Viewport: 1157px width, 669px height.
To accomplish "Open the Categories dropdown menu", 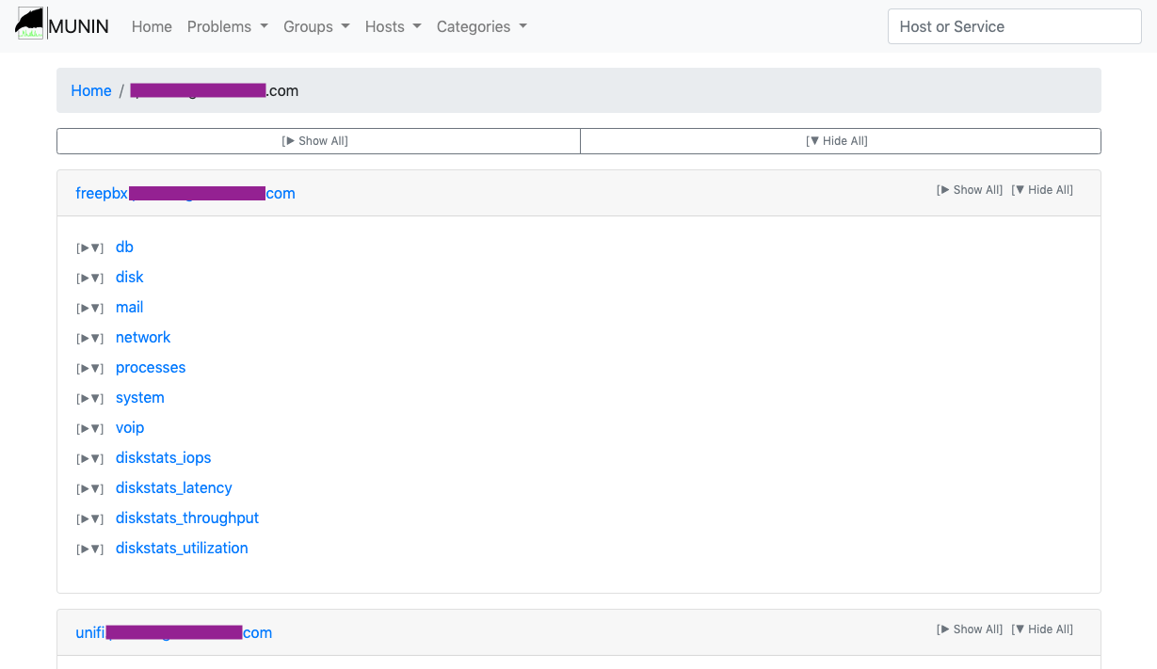I will pyautogui.click(x=481, y=26).
